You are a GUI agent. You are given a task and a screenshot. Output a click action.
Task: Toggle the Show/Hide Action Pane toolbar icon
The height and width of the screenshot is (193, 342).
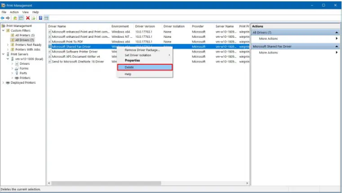(46, 18)
